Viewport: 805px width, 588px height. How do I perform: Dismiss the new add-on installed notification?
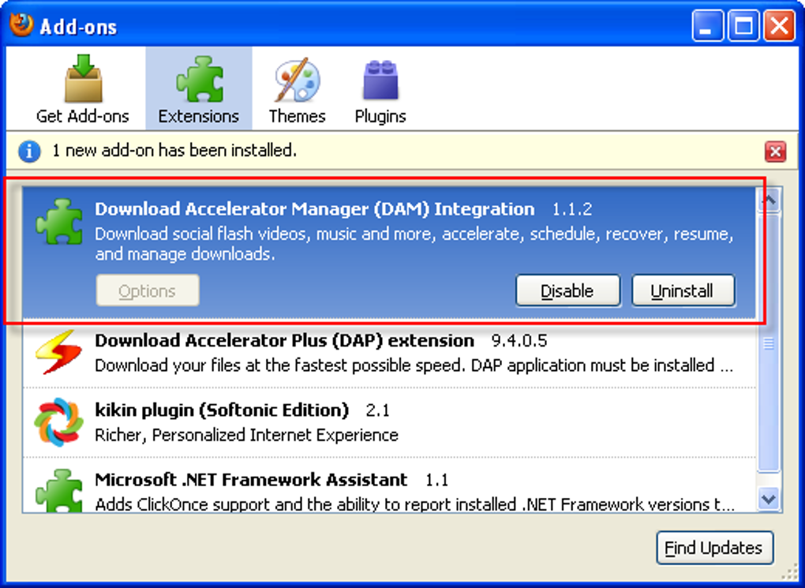(775, 152)
